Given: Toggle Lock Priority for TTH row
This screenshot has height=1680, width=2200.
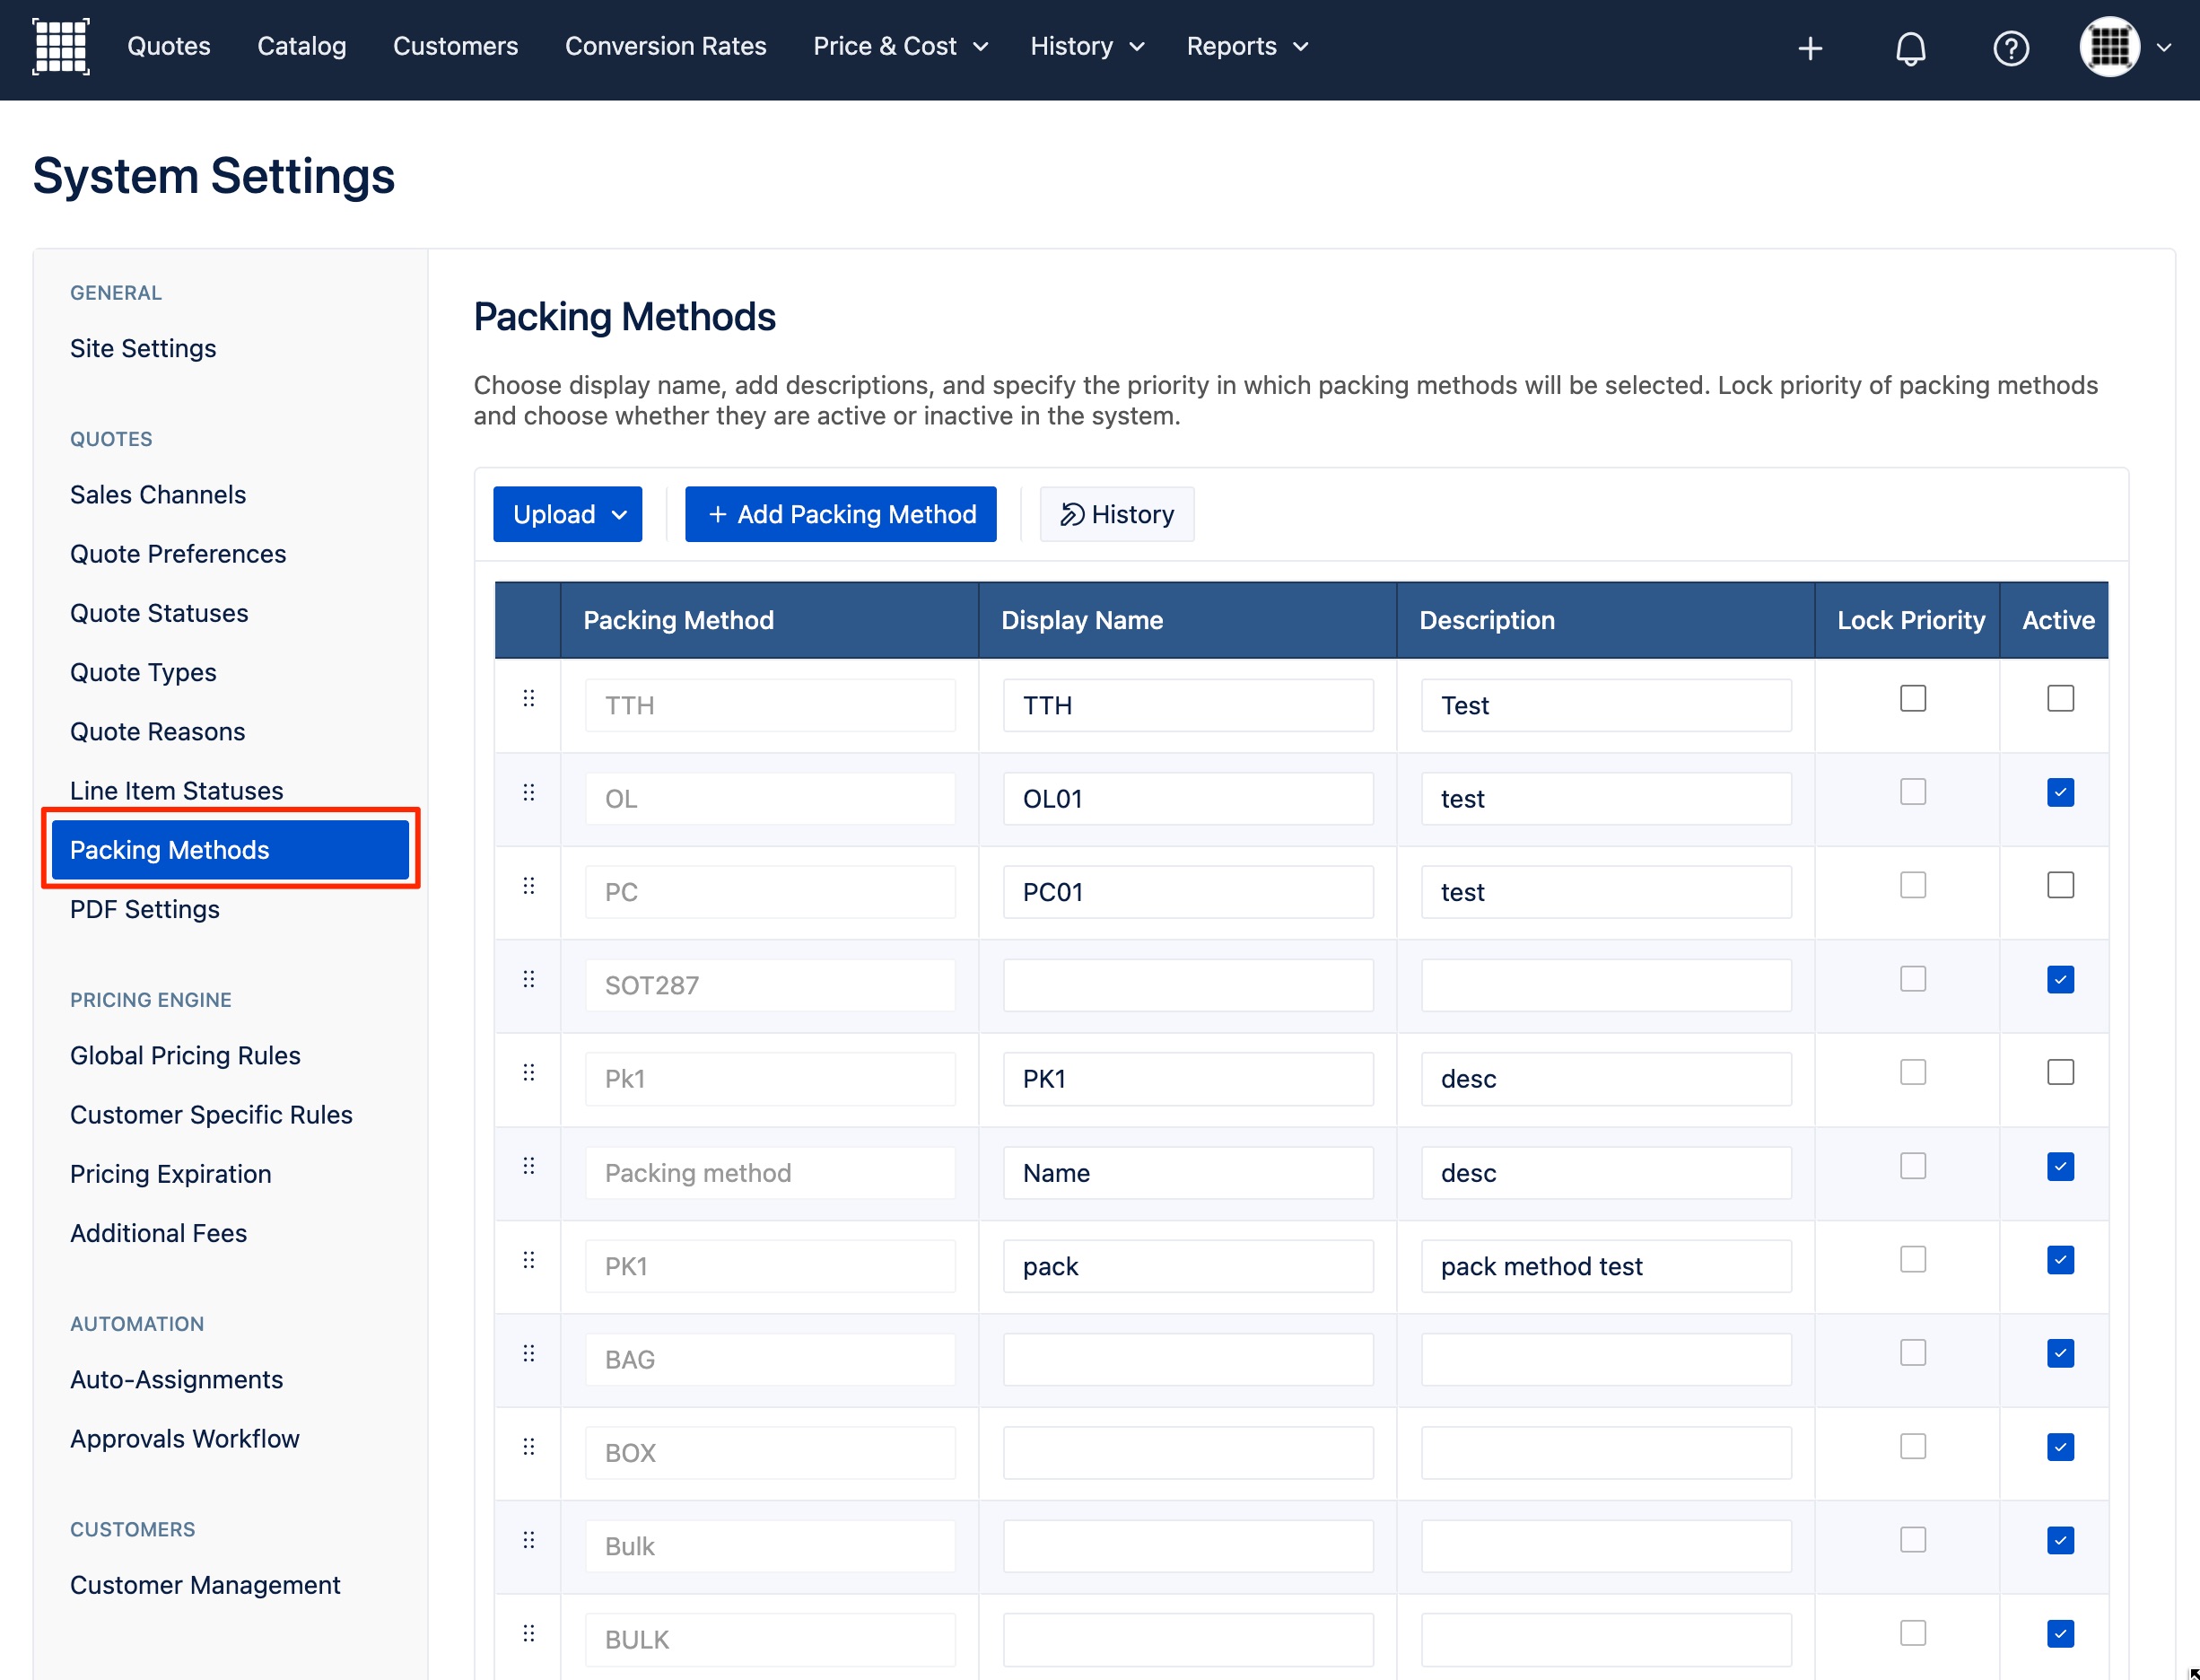Looking at the screenshot, I should 1912,698.
